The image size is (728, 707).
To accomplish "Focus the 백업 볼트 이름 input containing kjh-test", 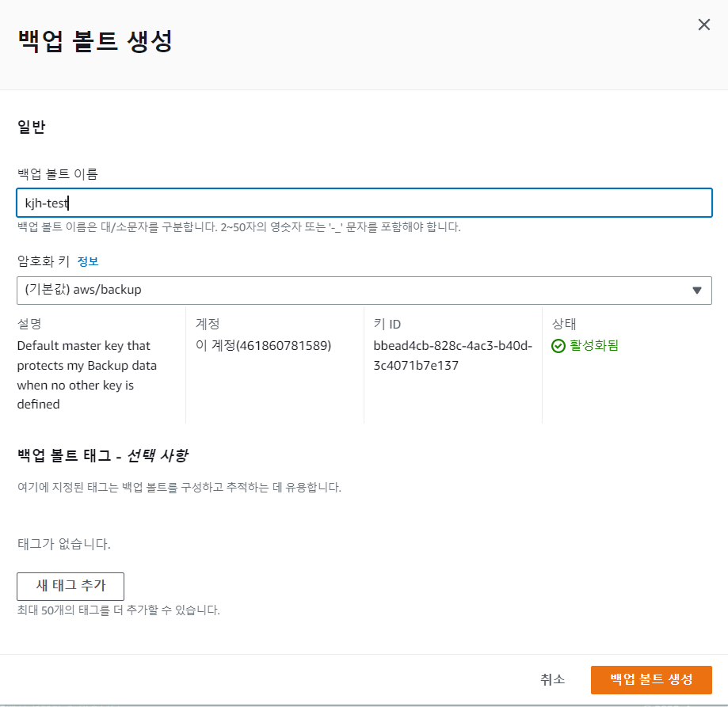I will [x=364, y=203].
